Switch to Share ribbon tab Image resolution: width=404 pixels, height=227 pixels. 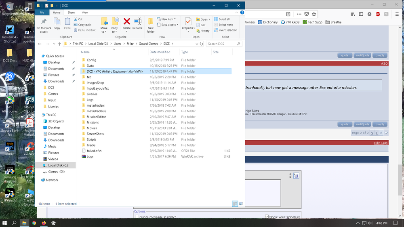click(71, 13)
